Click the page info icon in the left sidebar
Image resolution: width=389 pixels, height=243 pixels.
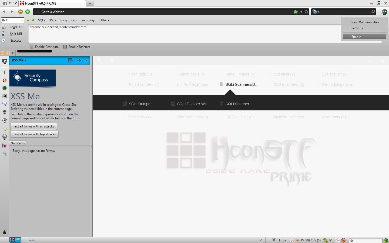(x=4, y=72)
